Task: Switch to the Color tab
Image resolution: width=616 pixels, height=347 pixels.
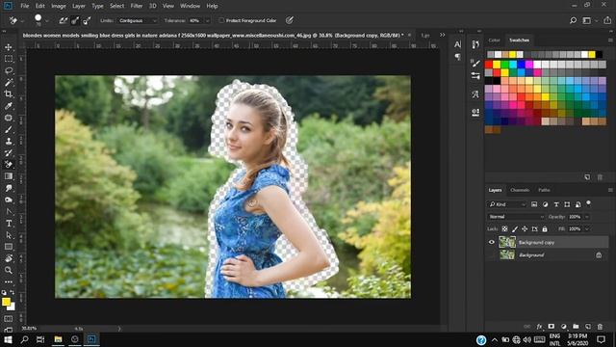Action: 494,40
